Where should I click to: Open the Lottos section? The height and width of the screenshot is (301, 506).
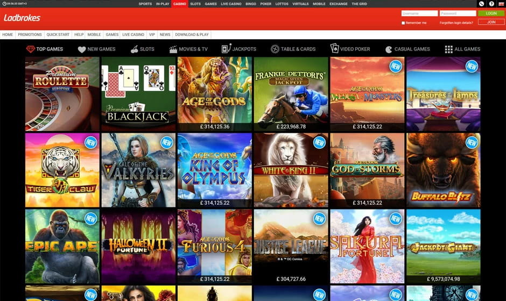[x=282, y=4]
